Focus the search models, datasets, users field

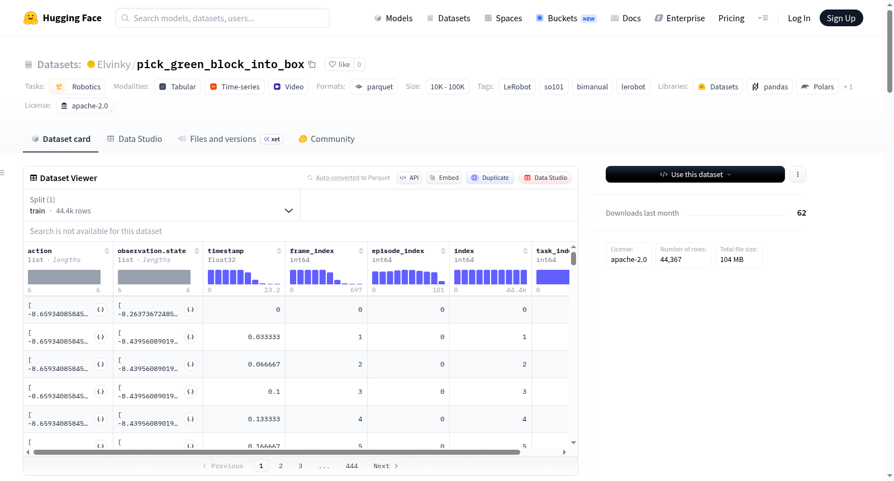(x=222, y=18)
